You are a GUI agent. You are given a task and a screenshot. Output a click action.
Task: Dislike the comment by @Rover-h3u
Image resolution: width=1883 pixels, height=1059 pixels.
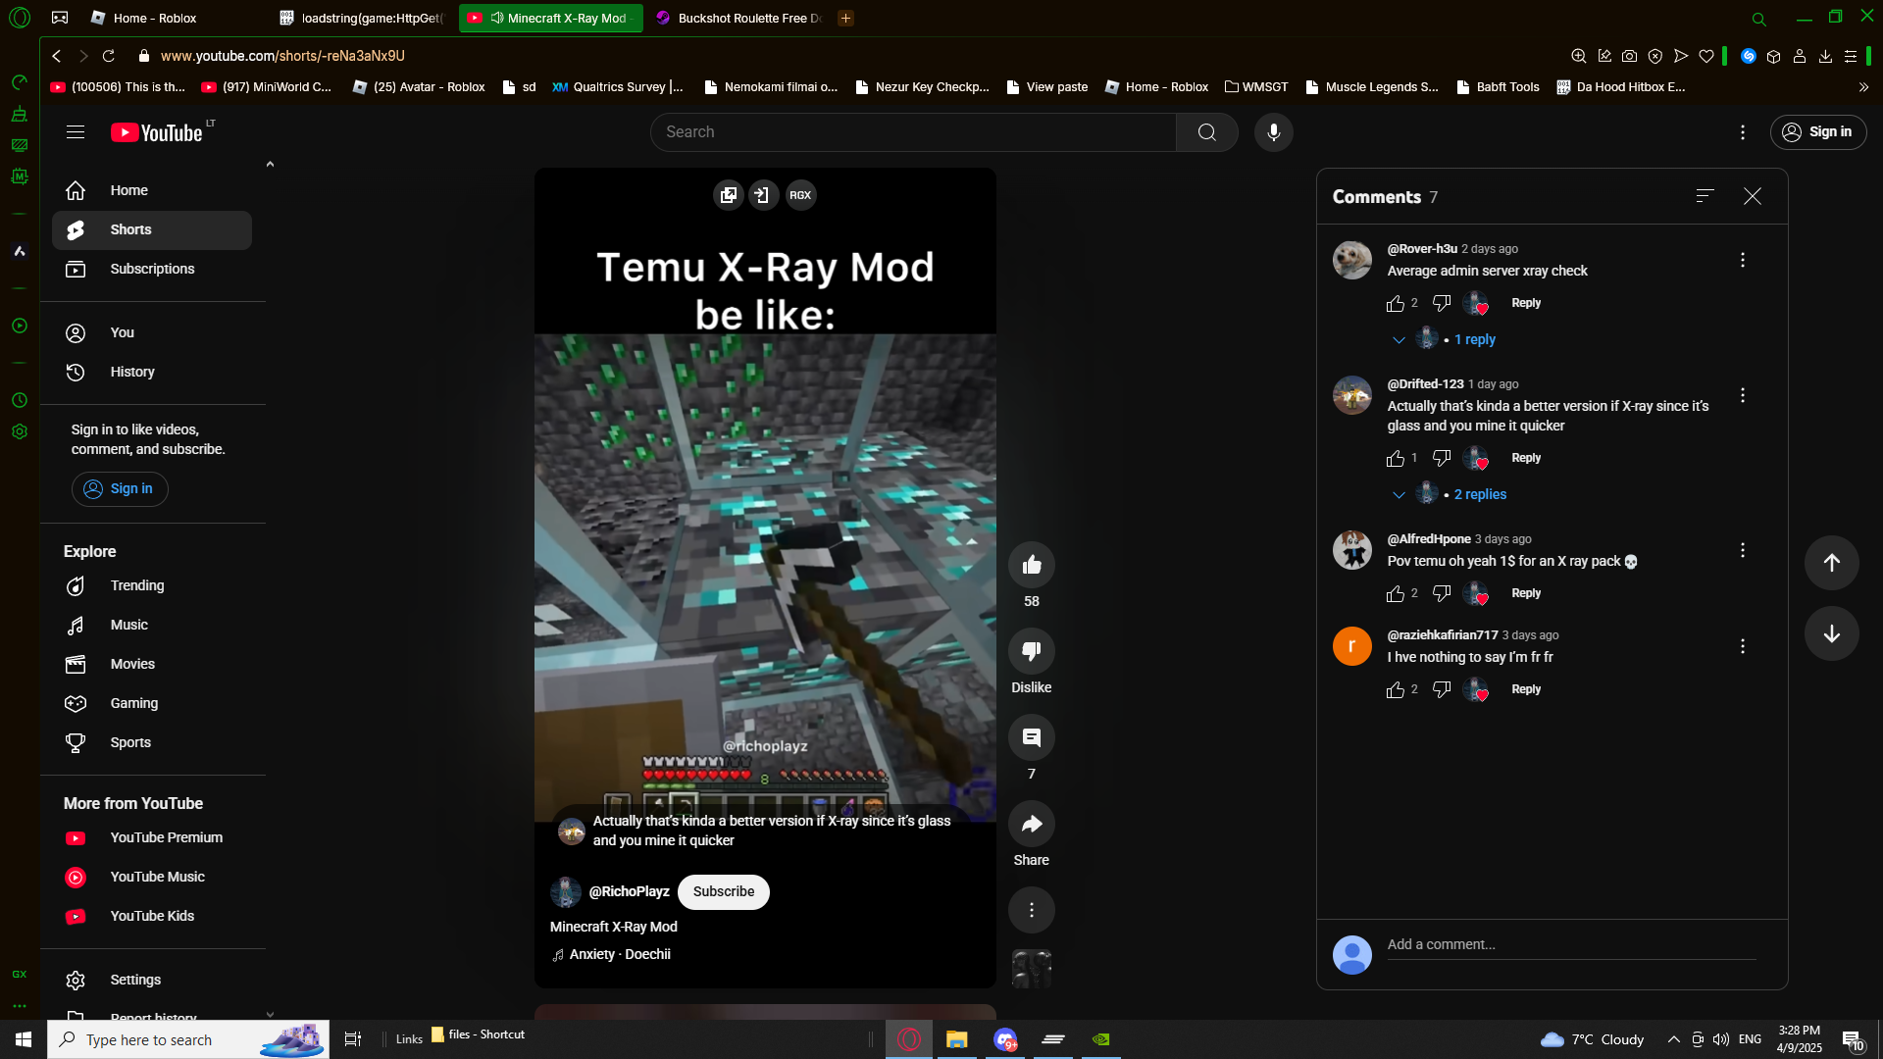(1442, 304)
